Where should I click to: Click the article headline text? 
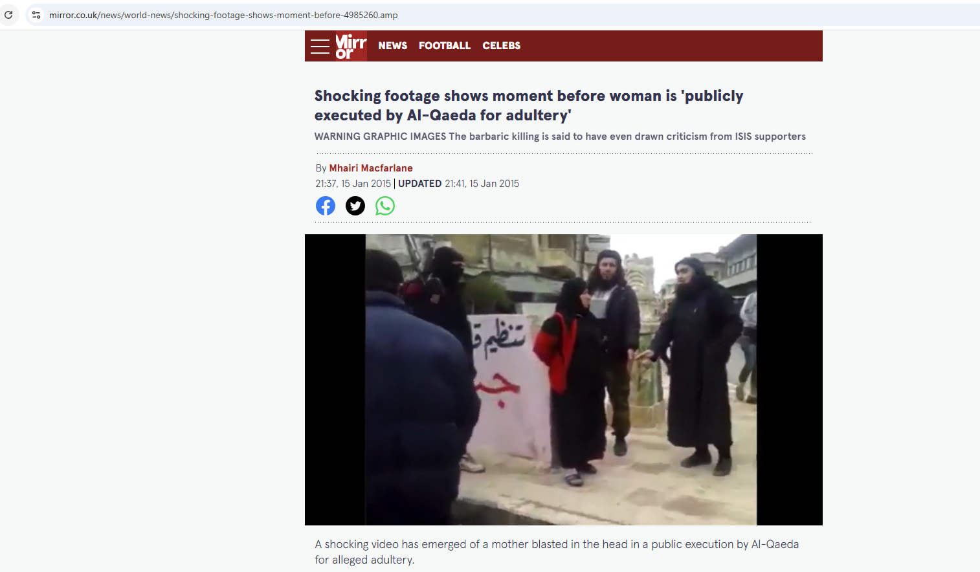[x=529, y=105]
